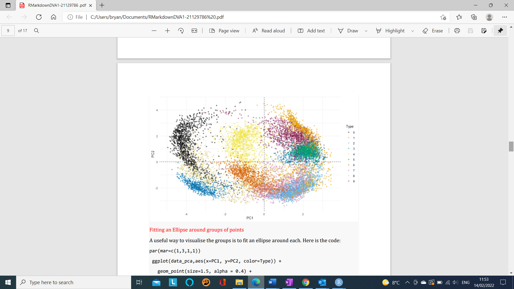Expand the Draw tool color options

point(366,31)
